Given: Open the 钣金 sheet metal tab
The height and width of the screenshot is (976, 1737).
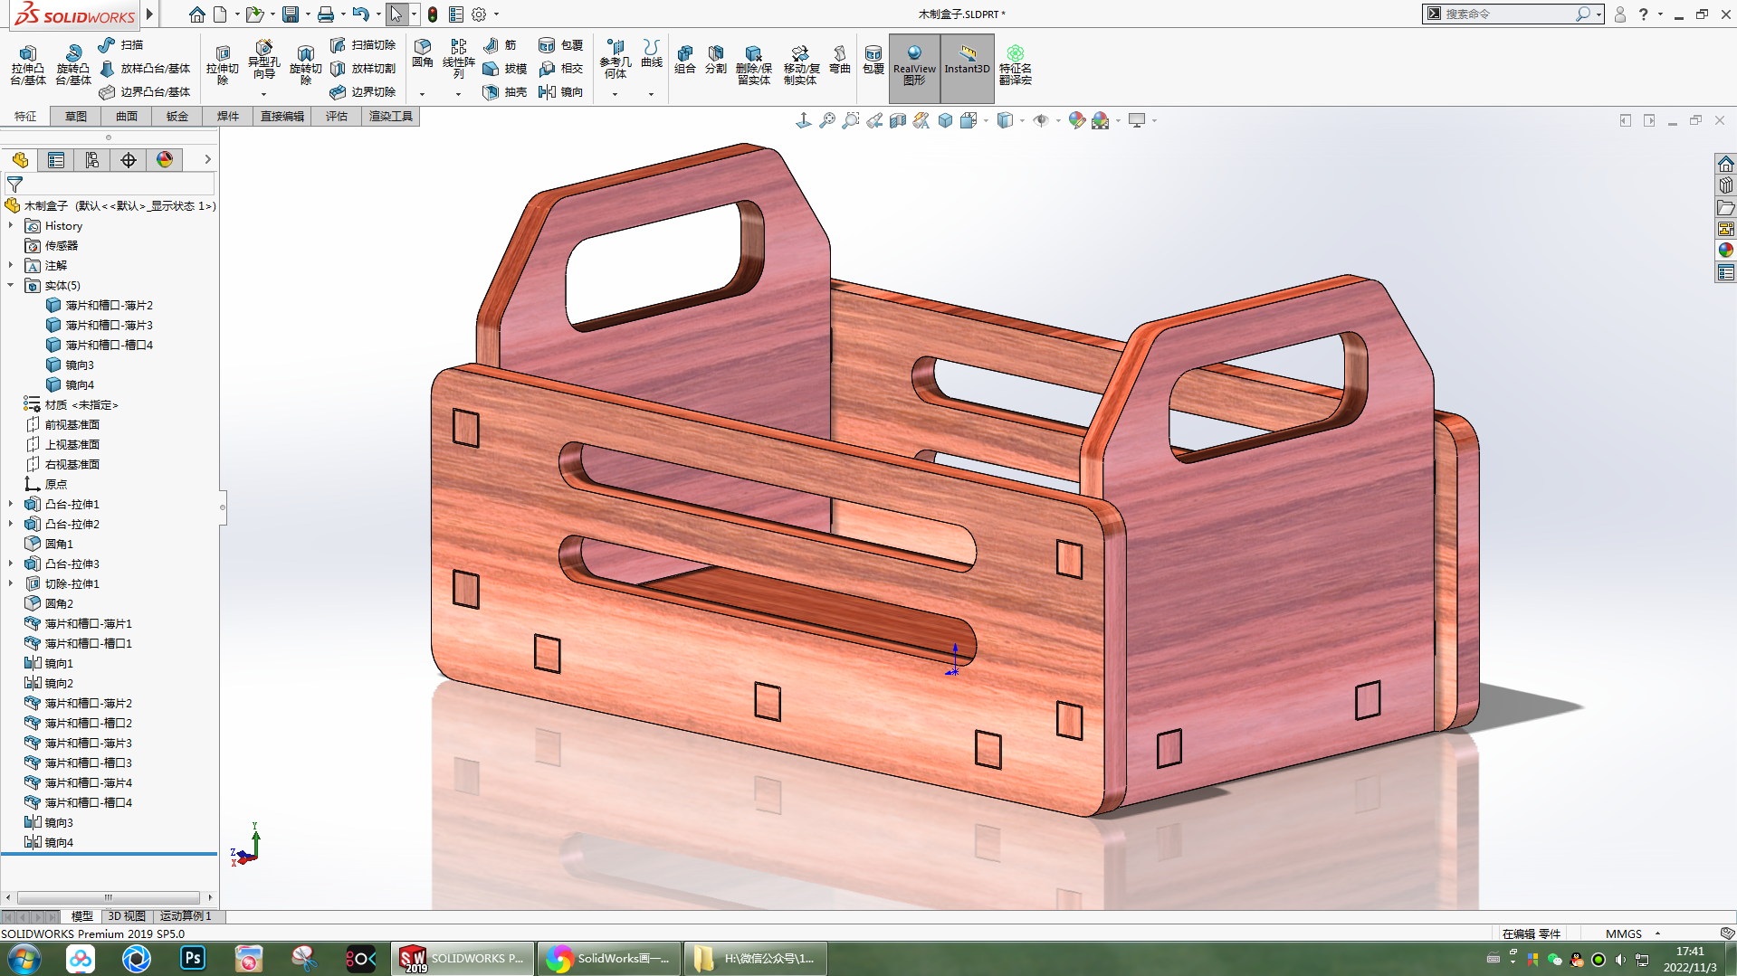Looking at the screenshot, I should click(x=177, y=116).
